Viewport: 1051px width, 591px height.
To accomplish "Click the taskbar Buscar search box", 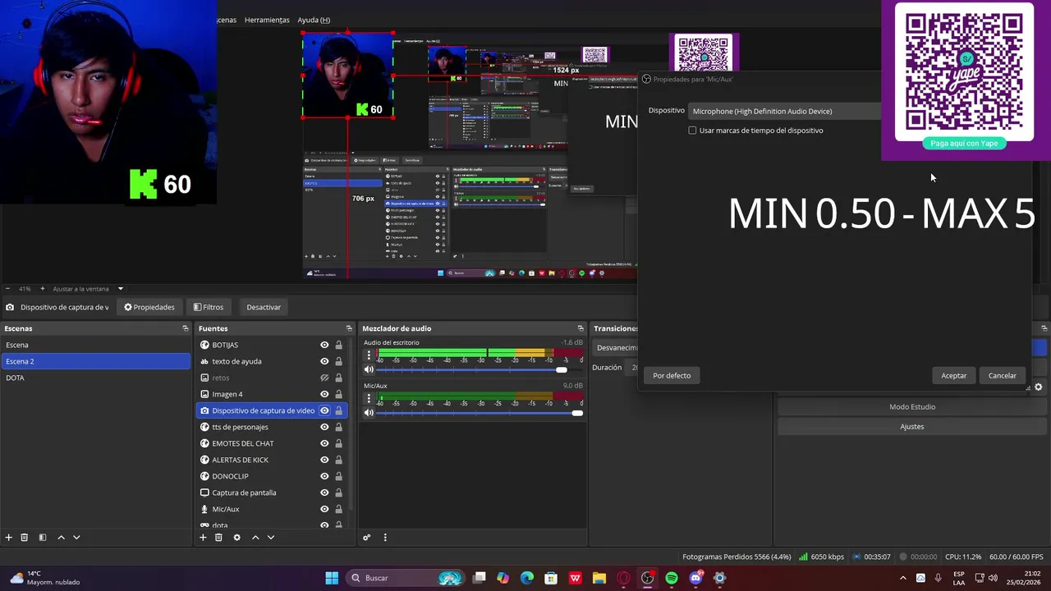I will click(x=406, y=578).
